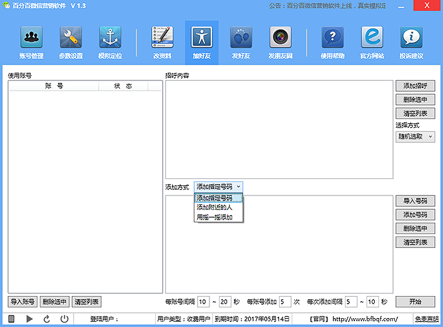Click the play icon in status bar
Viewport: 443px width, 327px height.
pyautogui.click(x=29, y=319)
